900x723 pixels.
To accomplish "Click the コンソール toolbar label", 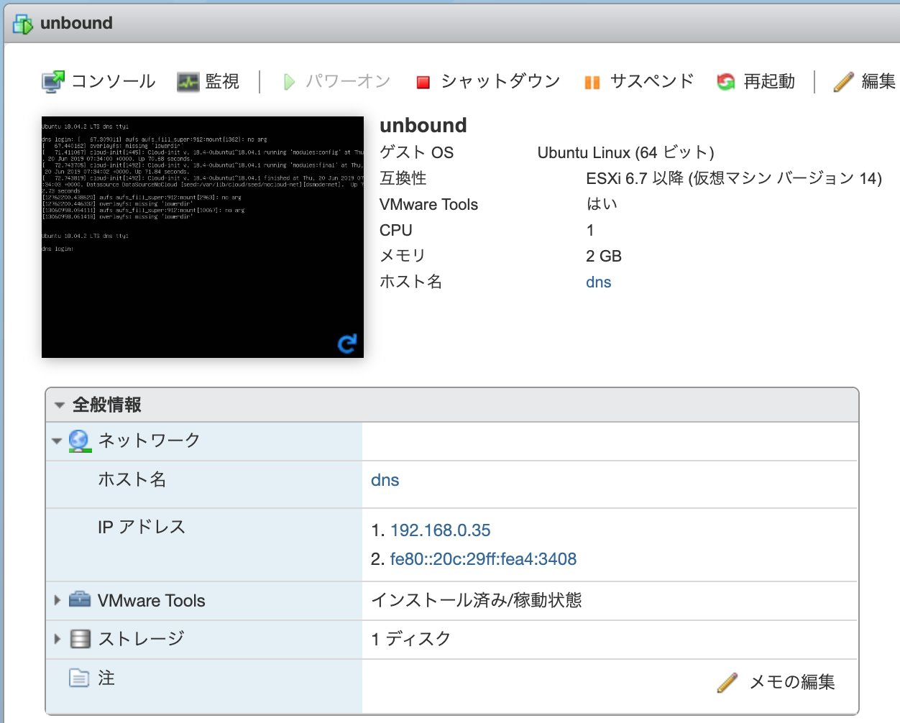I will point(114,81).
